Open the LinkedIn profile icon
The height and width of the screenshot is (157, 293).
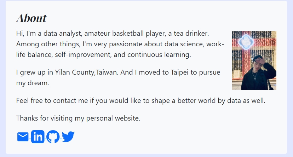(x=38, y=136)
